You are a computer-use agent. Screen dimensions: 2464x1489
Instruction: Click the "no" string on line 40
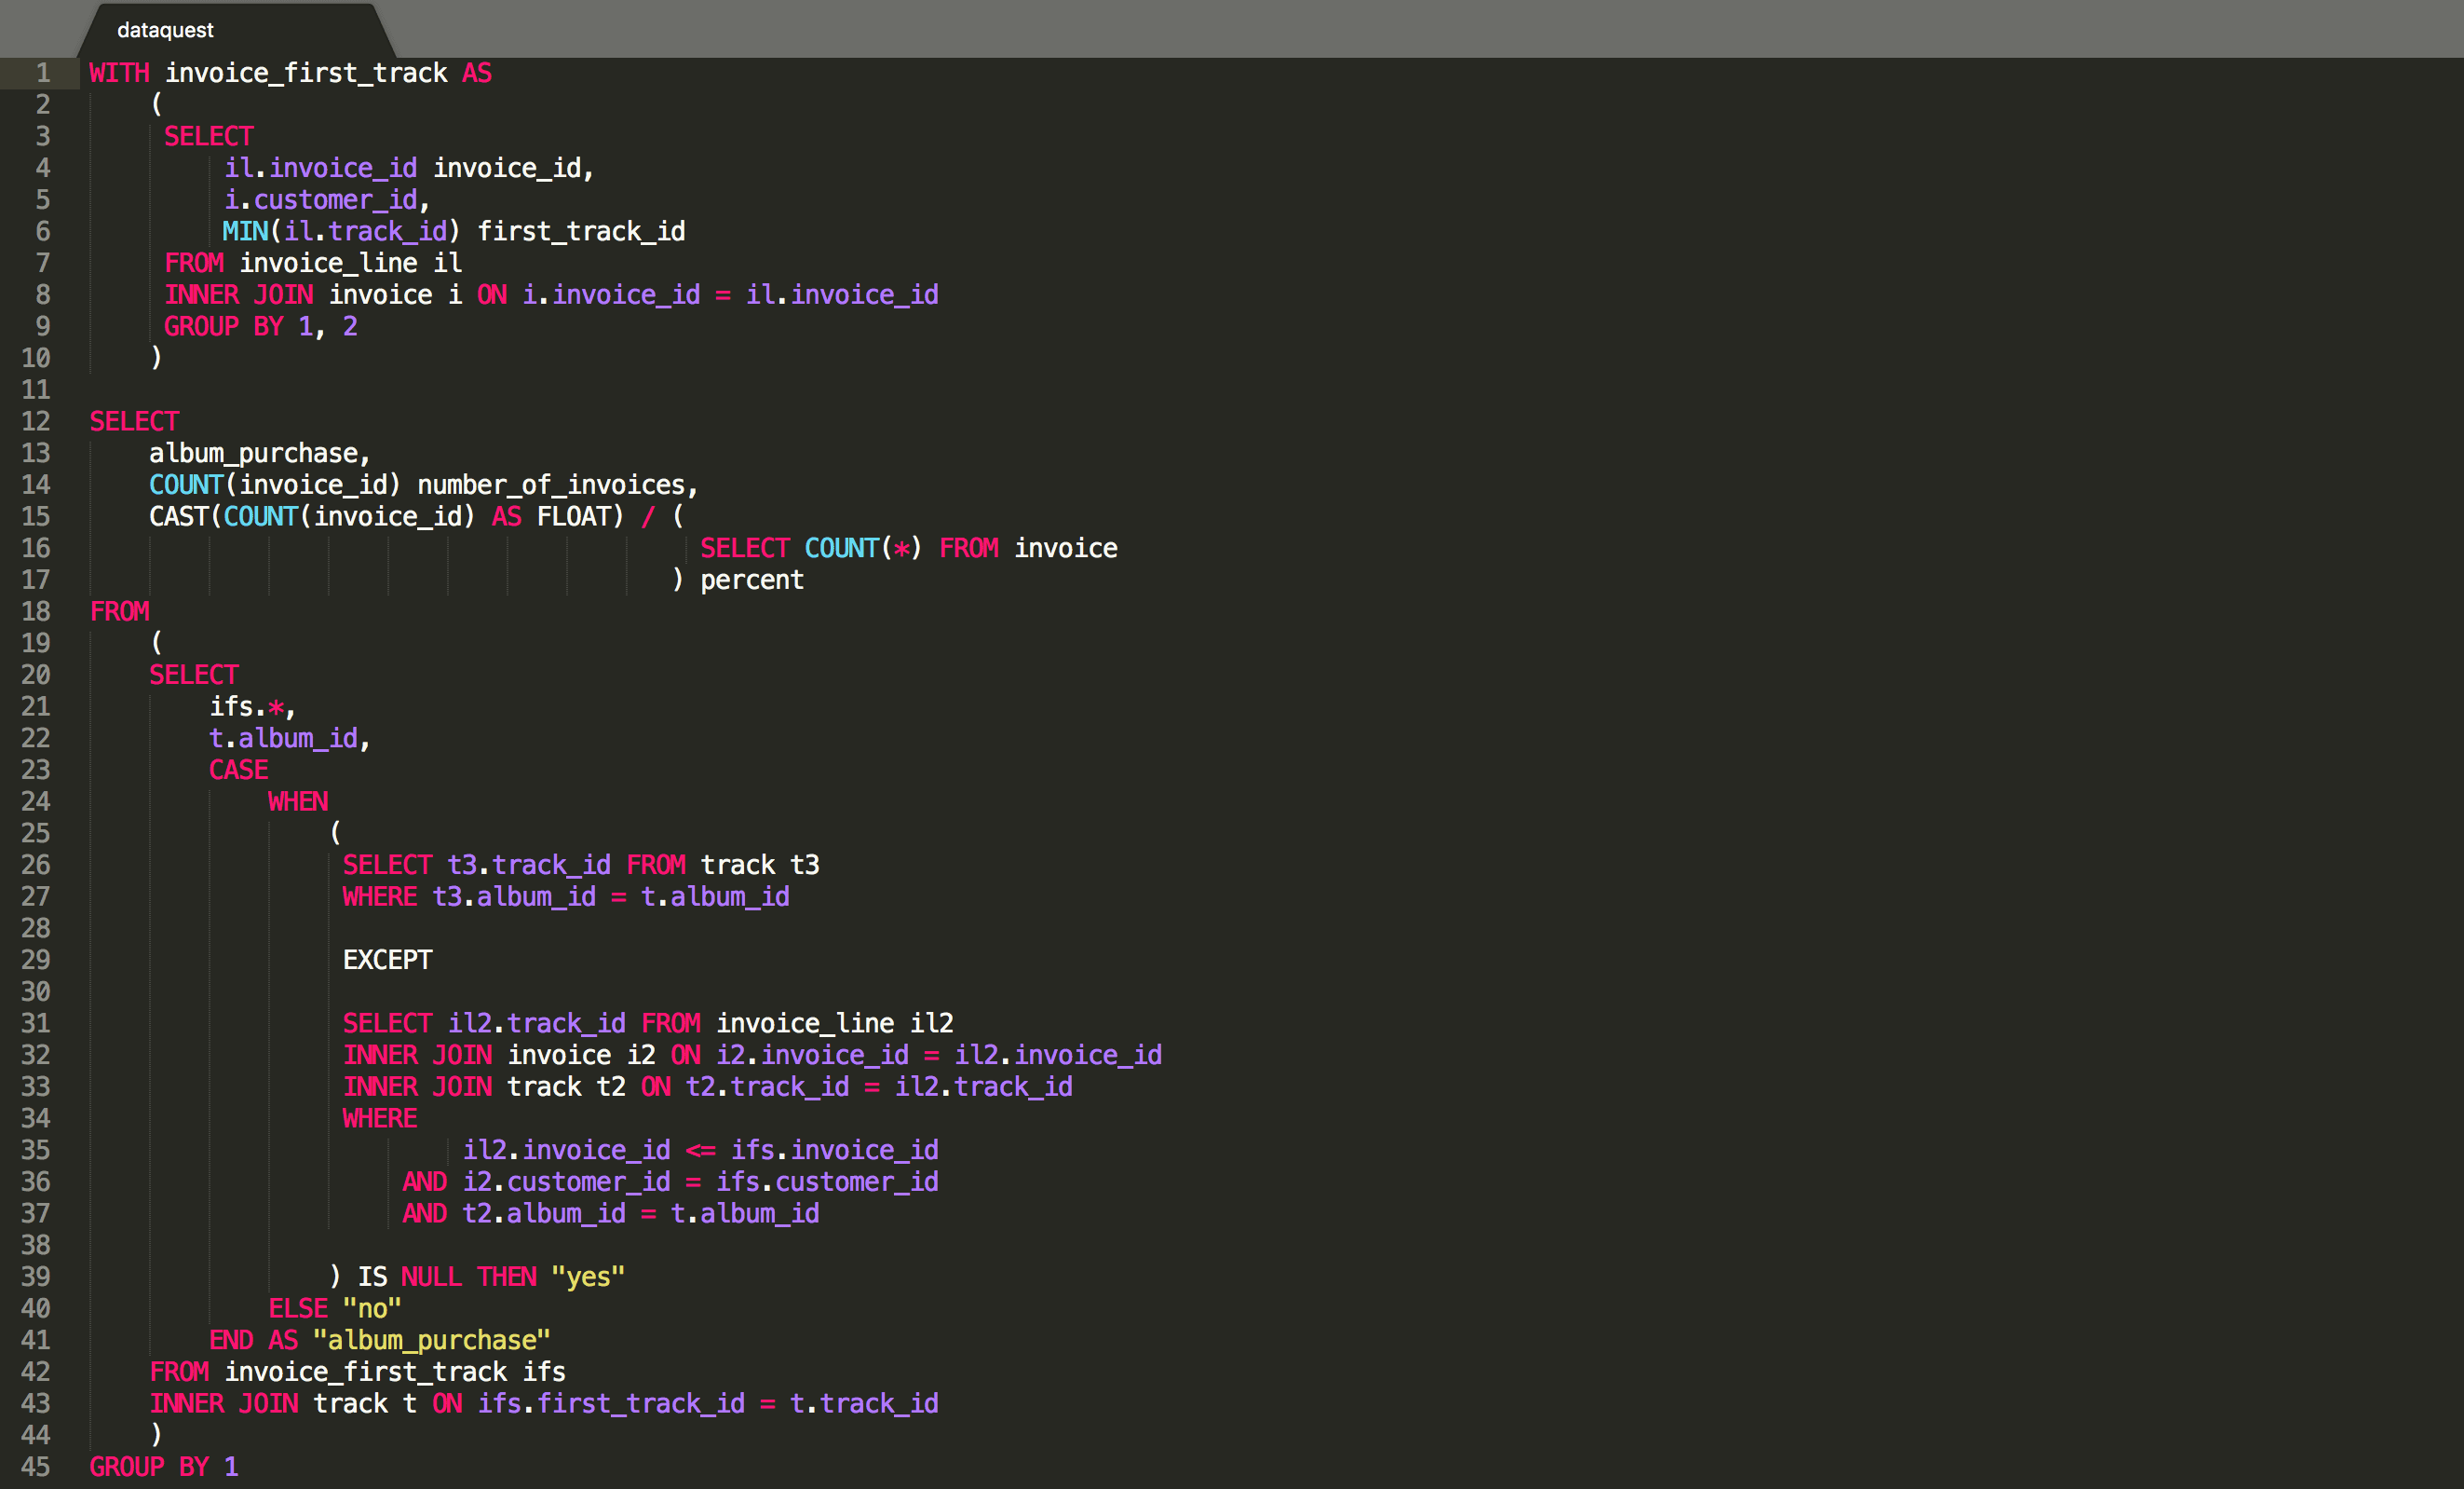click(x=372, y=1309)
